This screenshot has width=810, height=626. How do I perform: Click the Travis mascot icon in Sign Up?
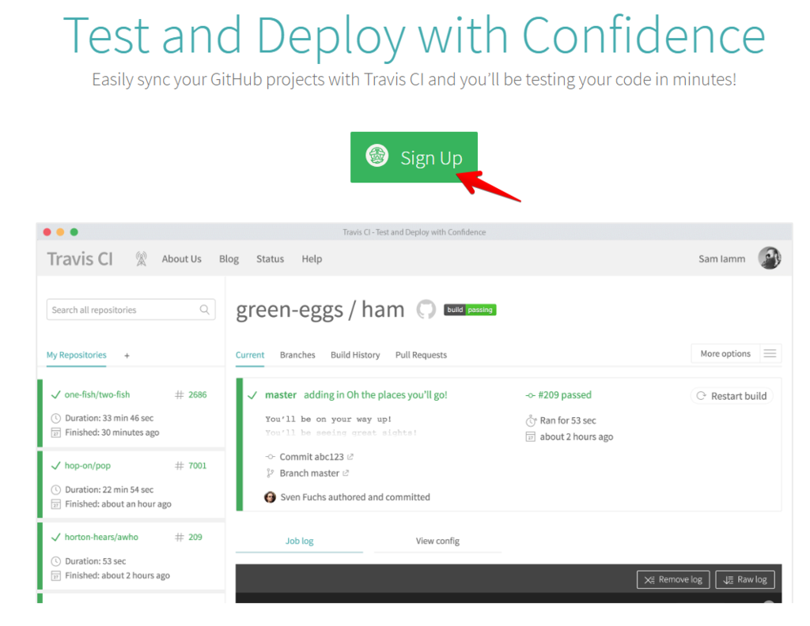click(x=377, y=156)
